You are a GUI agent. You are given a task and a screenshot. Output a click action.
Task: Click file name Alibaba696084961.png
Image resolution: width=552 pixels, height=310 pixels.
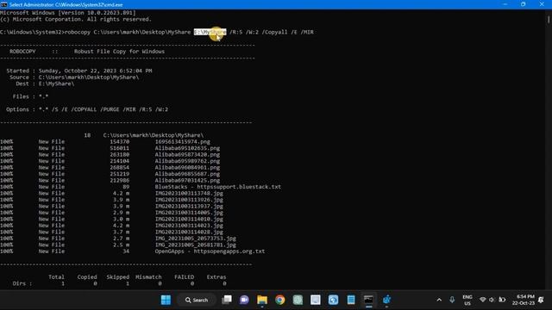(187, 167)
